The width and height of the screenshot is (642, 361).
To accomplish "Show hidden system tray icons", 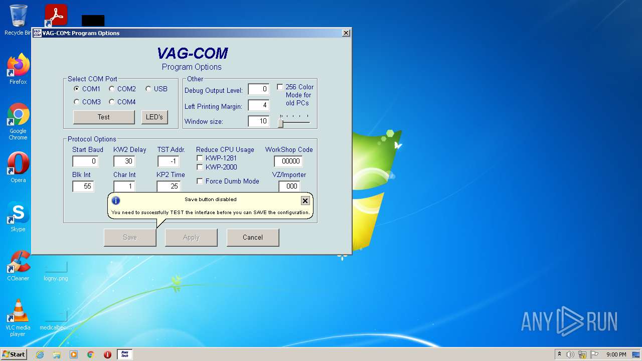I will tap(559, 354).
